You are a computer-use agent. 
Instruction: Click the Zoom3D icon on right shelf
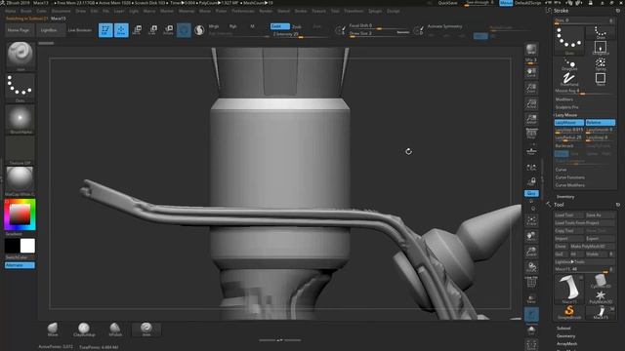pos(531,252)
